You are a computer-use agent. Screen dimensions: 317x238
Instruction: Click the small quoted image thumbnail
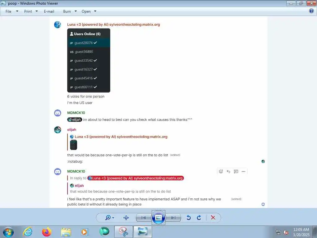73,145
